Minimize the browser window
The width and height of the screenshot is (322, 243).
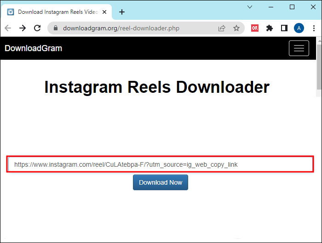pos(271,7)
